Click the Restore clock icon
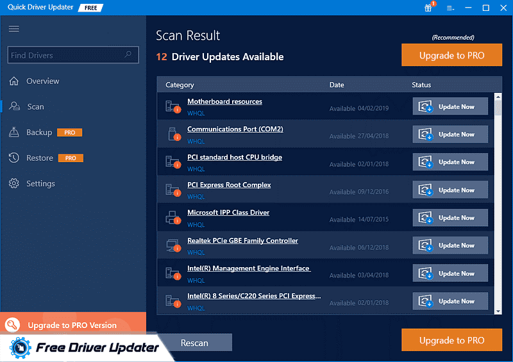Image resolution: width=513 pixels, height=362 pixels. tap(13, 158)
